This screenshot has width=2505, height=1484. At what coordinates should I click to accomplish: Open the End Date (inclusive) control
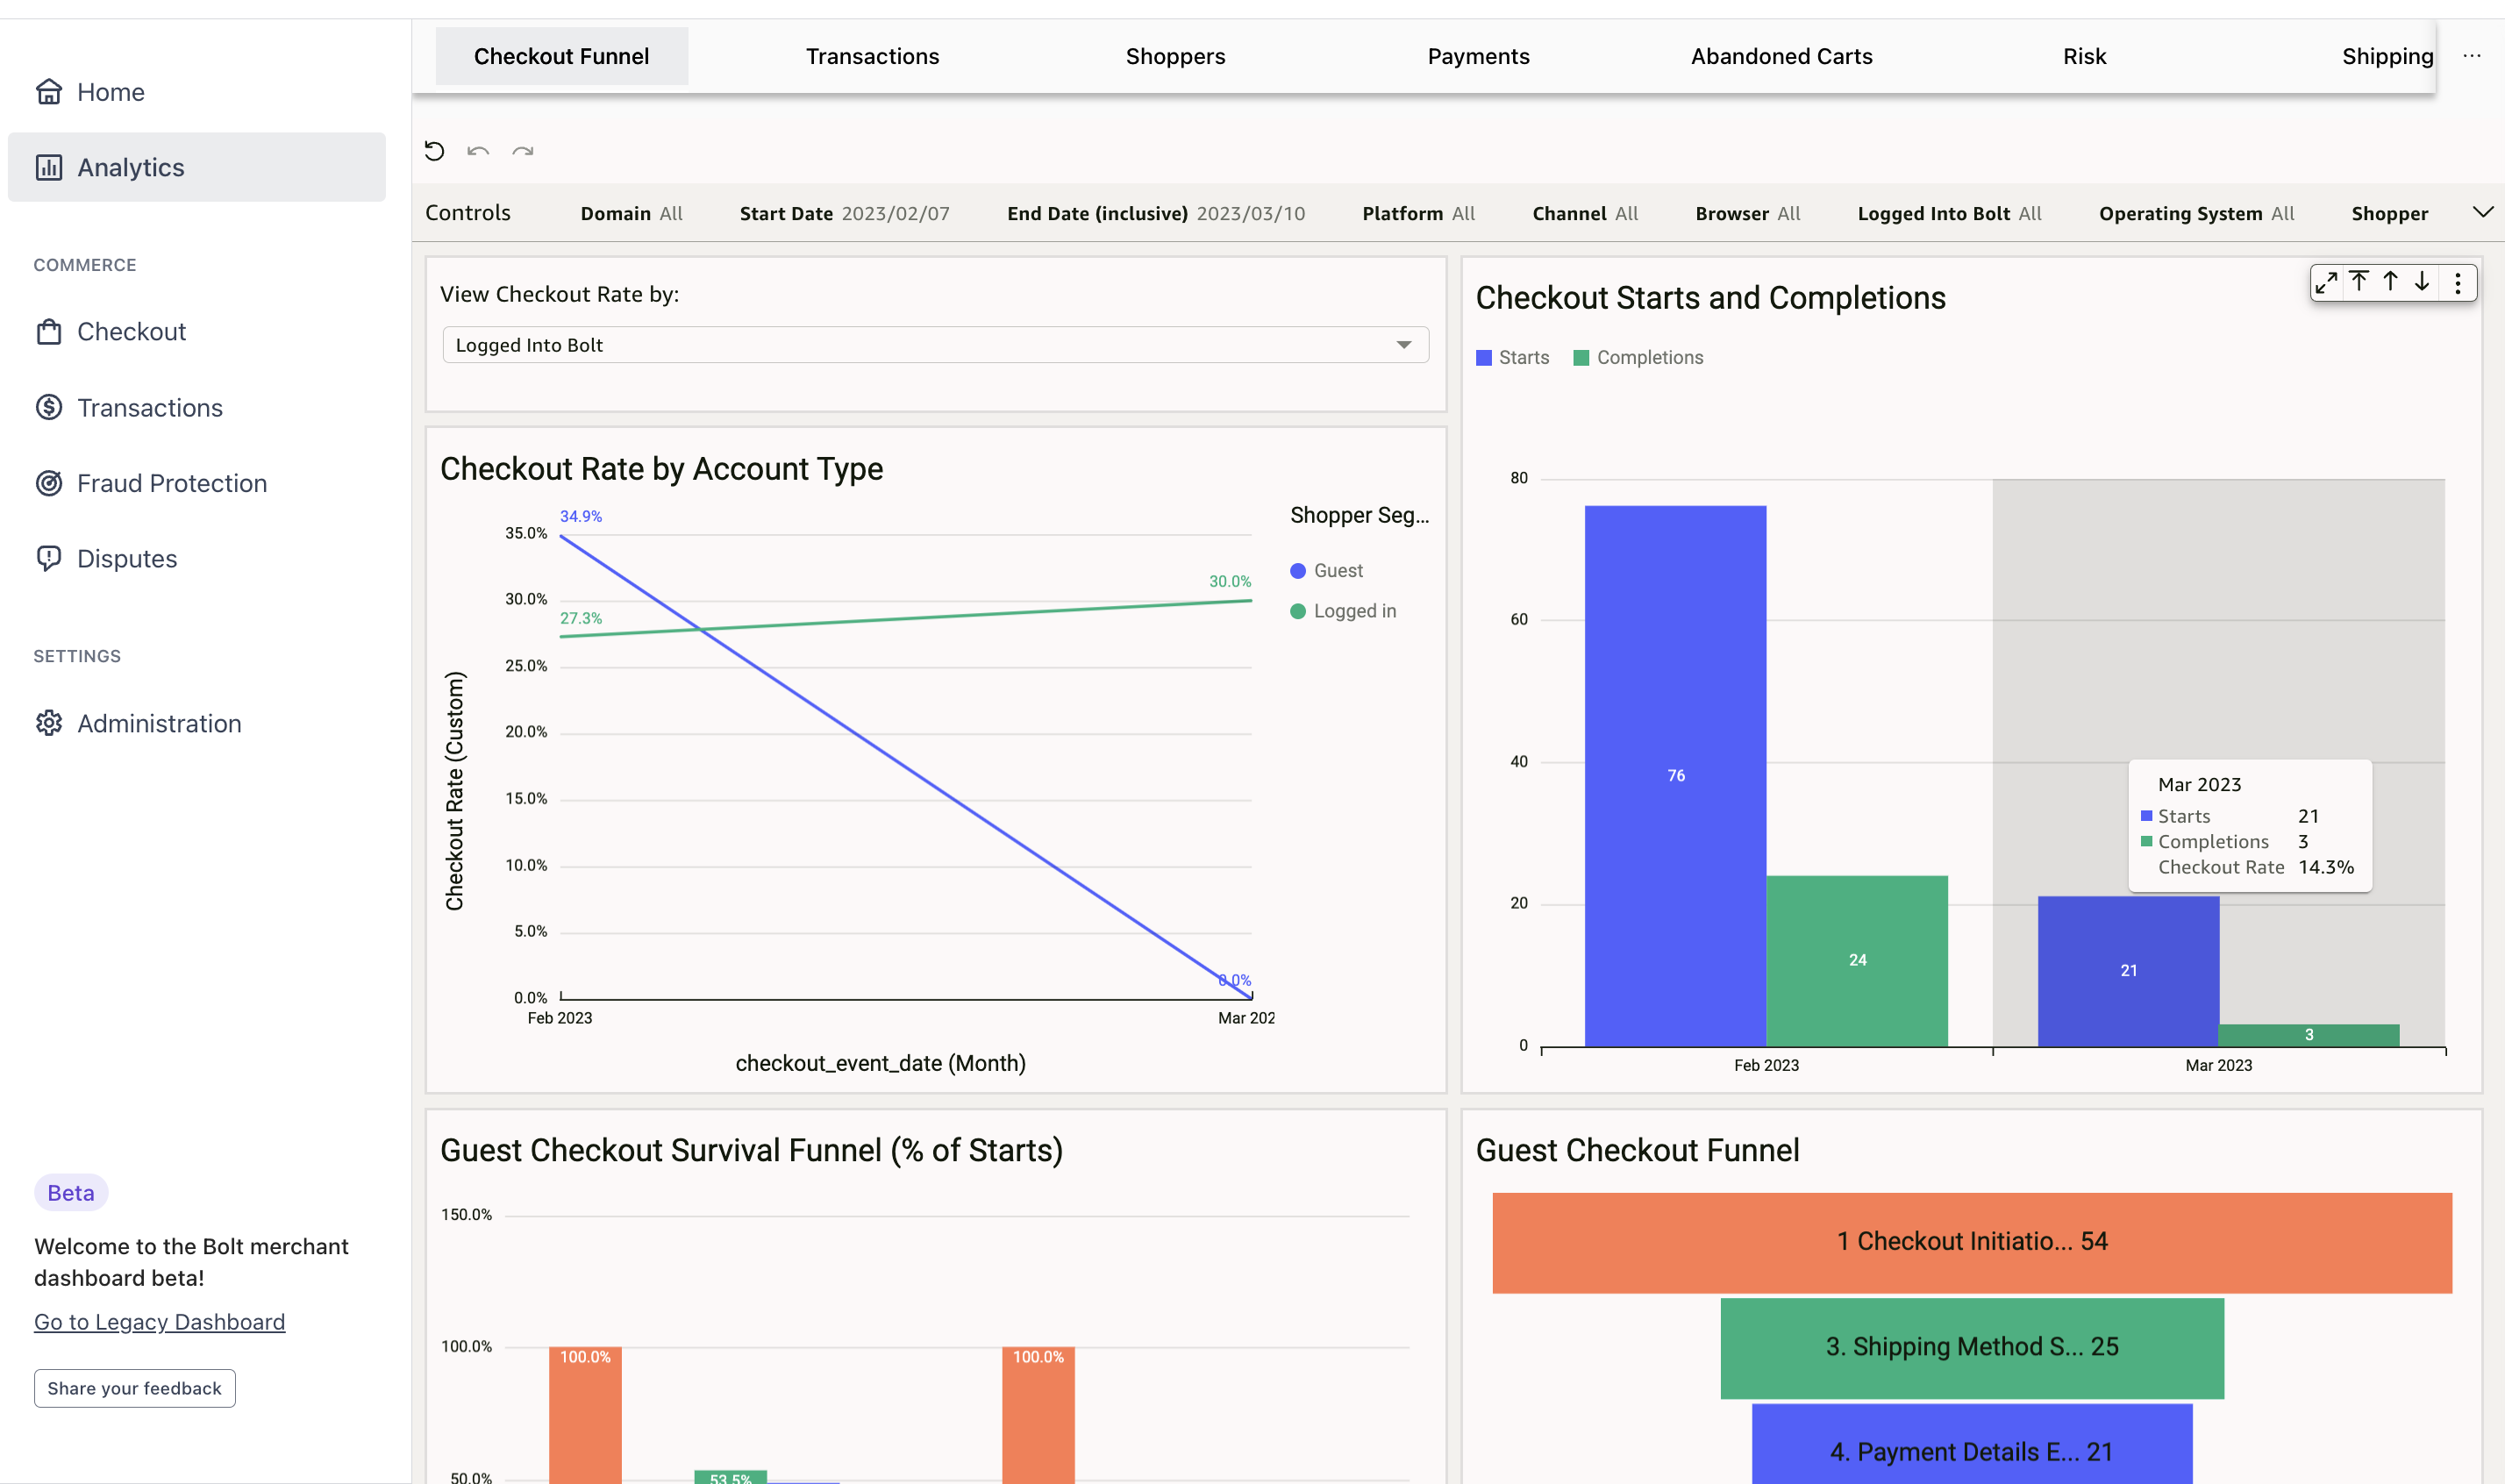[x=1156, y=213]
